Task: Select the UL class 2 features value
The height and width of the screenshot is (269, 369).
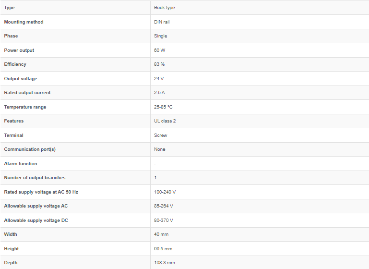Action: [165, 121]
